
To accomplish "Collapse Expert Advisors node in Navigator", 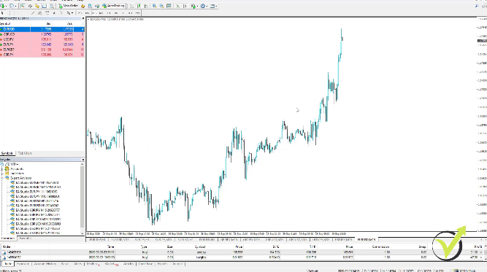I will (x=2, y=178).
